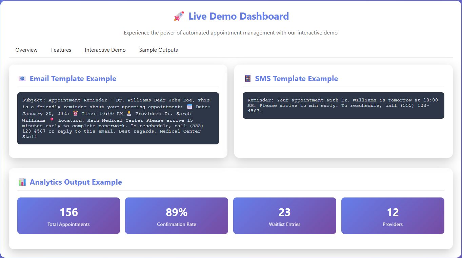Switch to the Overview tab

tap(26, 50)
